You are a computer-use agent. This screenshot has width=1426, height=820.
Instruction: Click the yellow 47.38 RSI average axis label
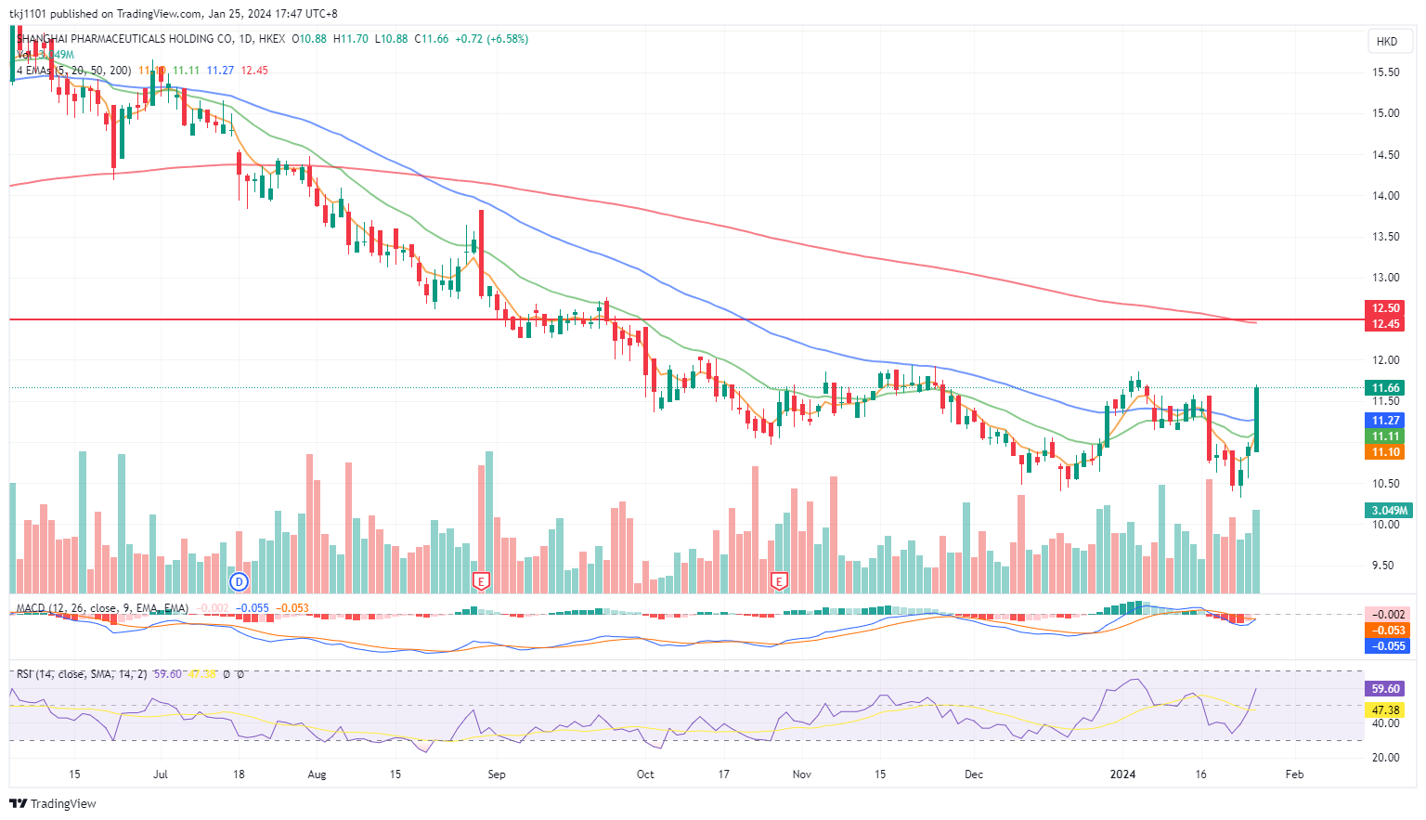pyautogui.click(x=1385, y=710)
